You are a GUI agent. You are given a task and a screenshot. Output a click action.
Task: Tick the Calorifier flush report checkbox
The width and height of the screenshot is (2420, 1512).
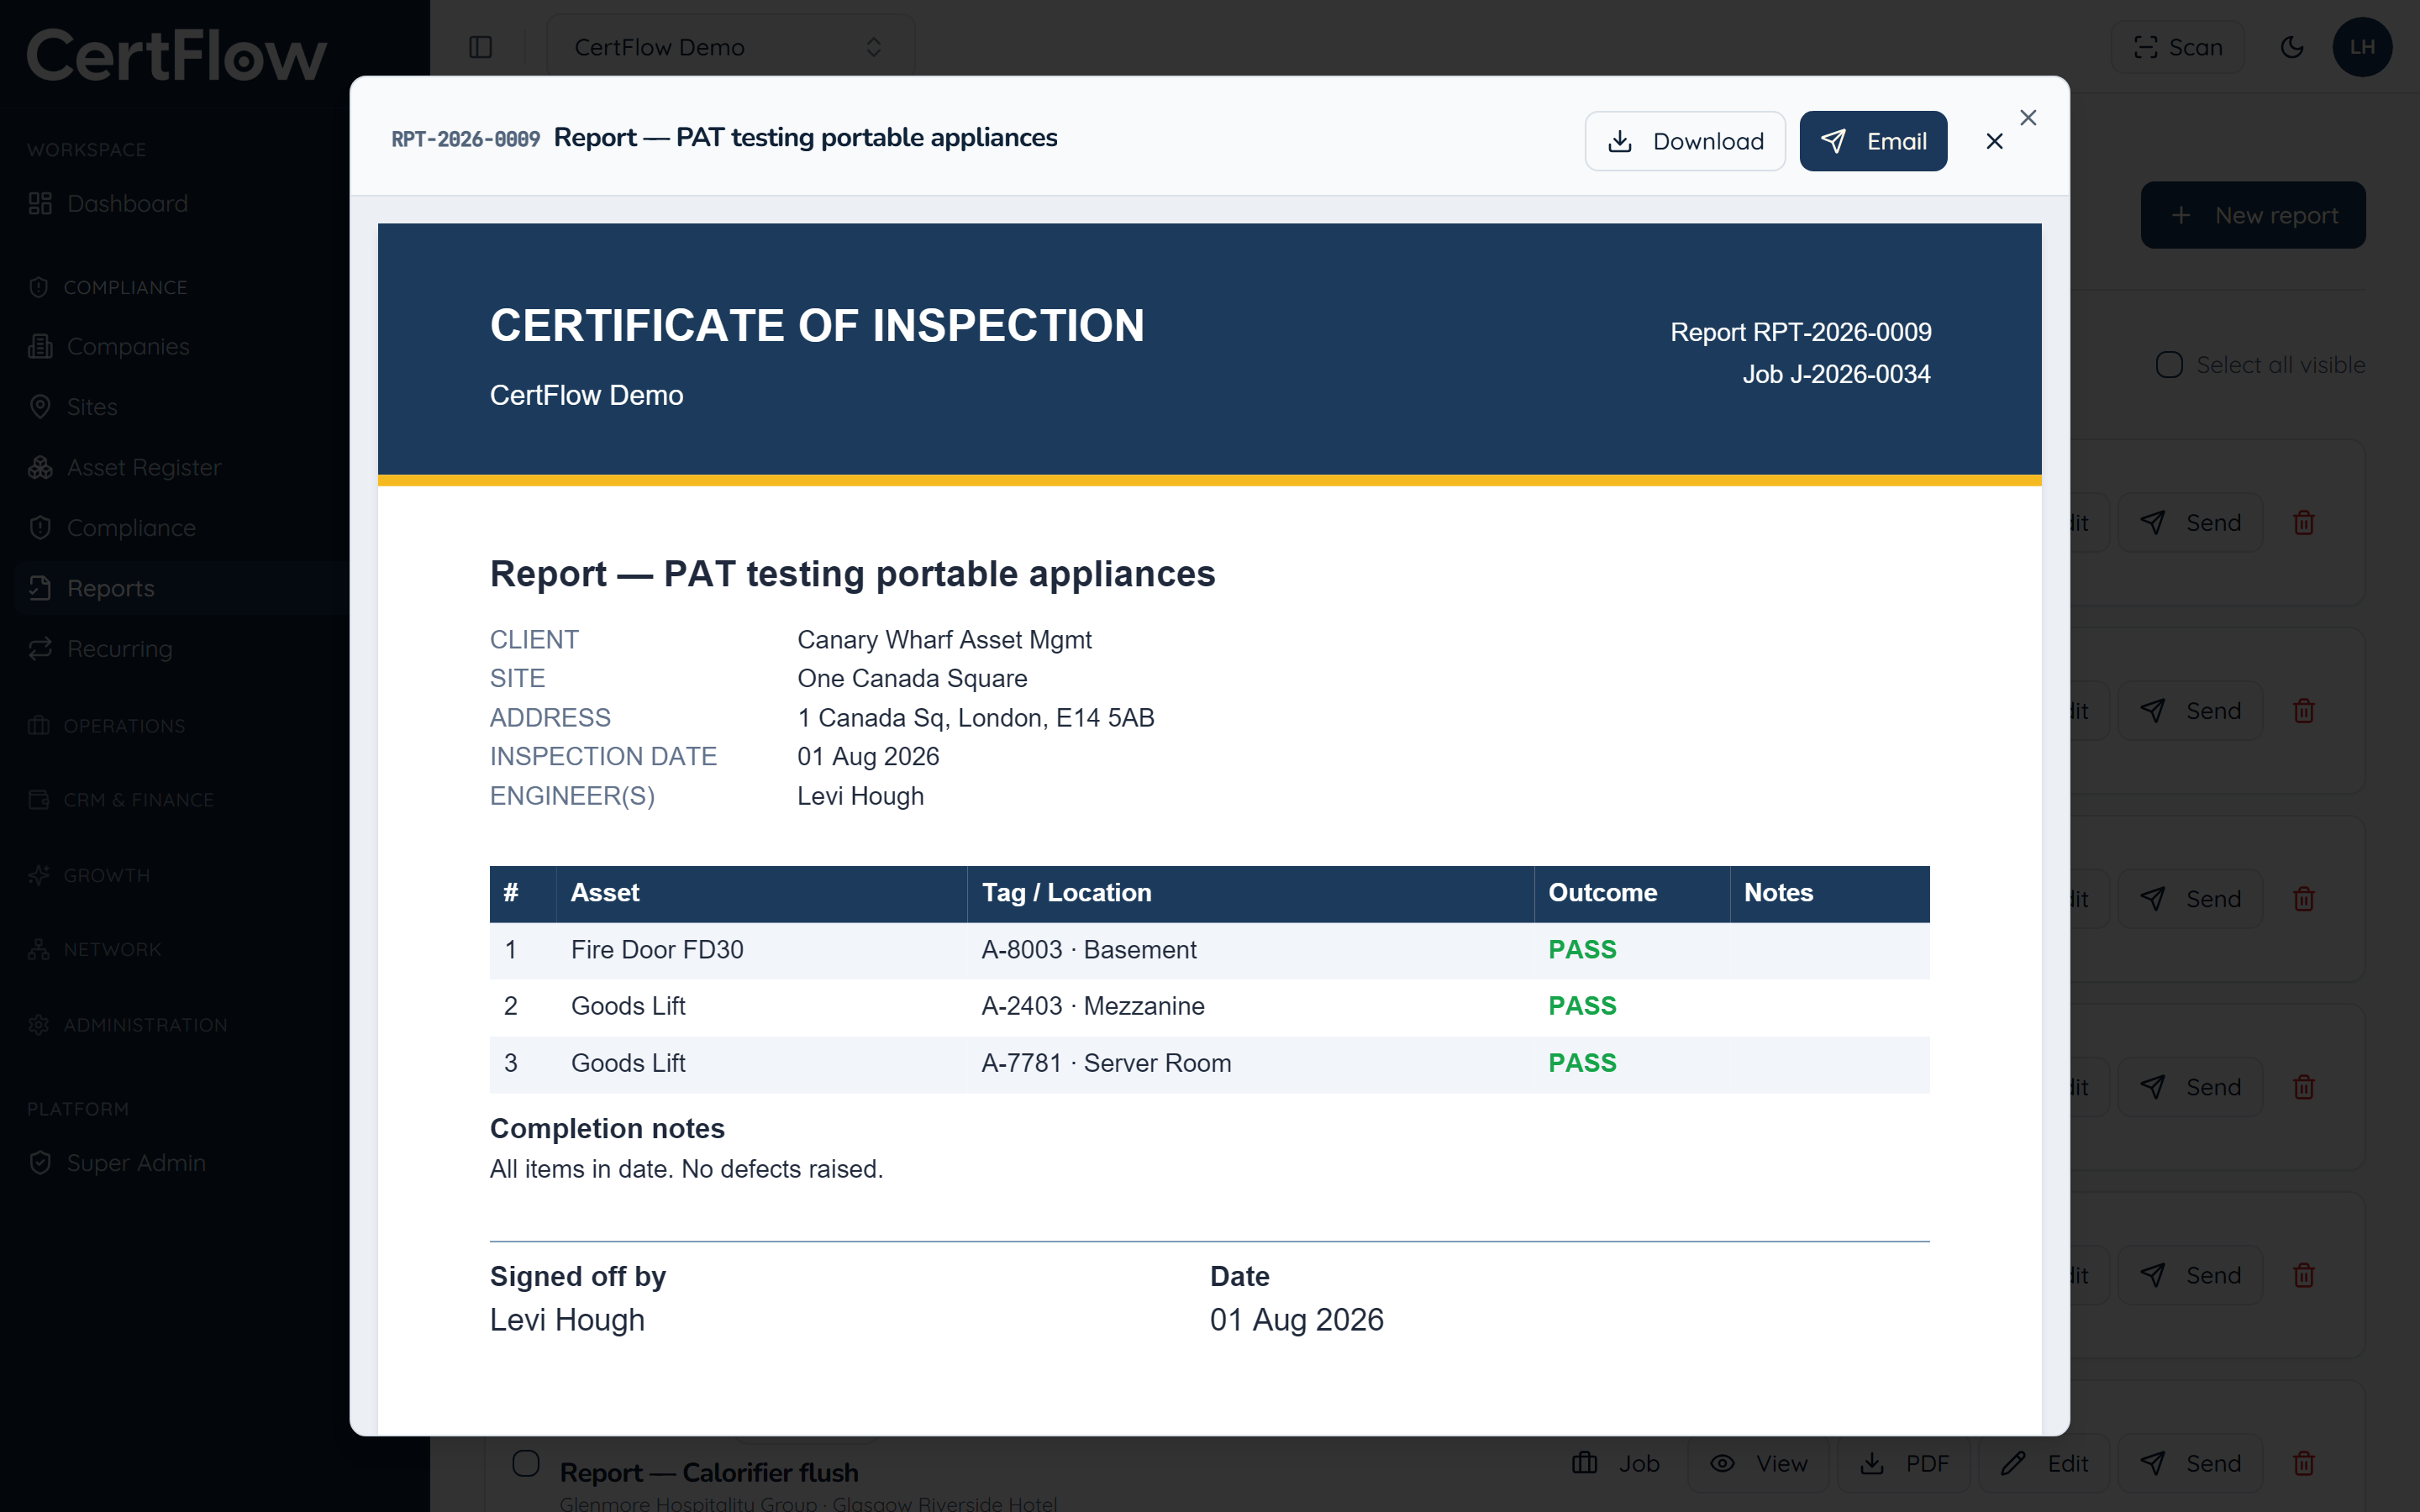[525, 1463]
